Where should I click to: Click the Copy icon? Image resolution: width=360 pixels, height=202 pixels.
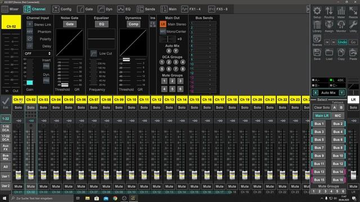coord(341,53)
